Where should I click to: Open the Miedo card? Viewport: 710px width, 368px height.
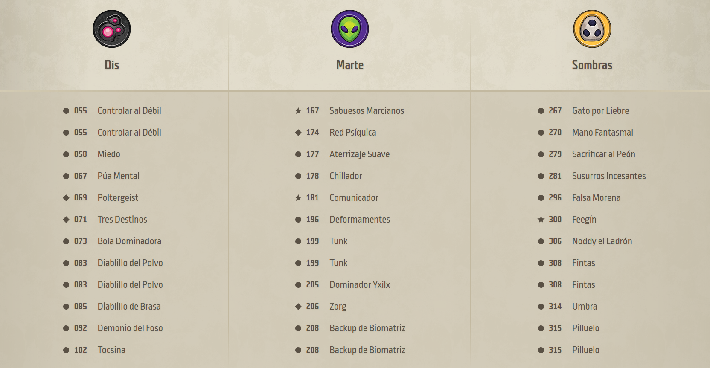(109, 154)
